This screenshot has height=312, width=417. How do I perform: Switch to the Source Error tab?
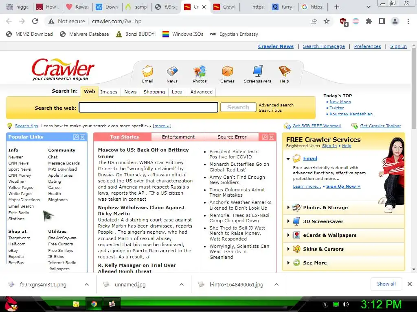(x=232, y=137)
